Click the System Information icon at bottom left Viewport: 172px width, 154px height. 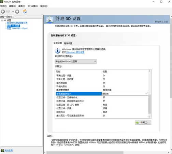click(2, 151)
